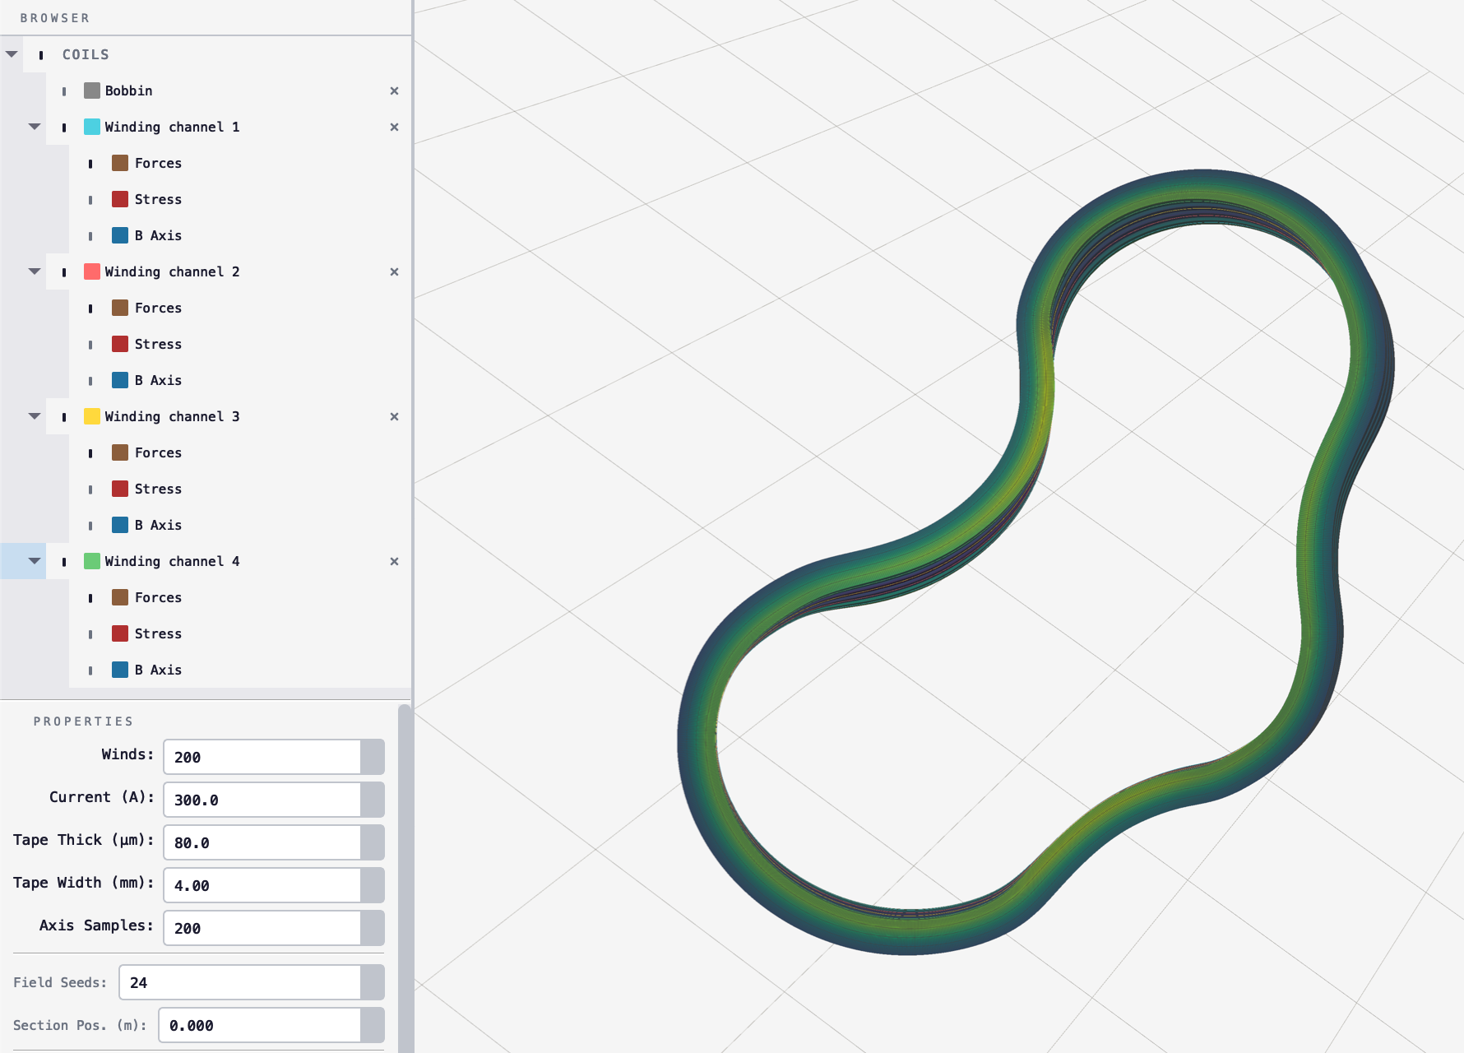Toggle visibility of Winding channel 3
This screenshot has width=1464, height=1053.
pos(64,417)
